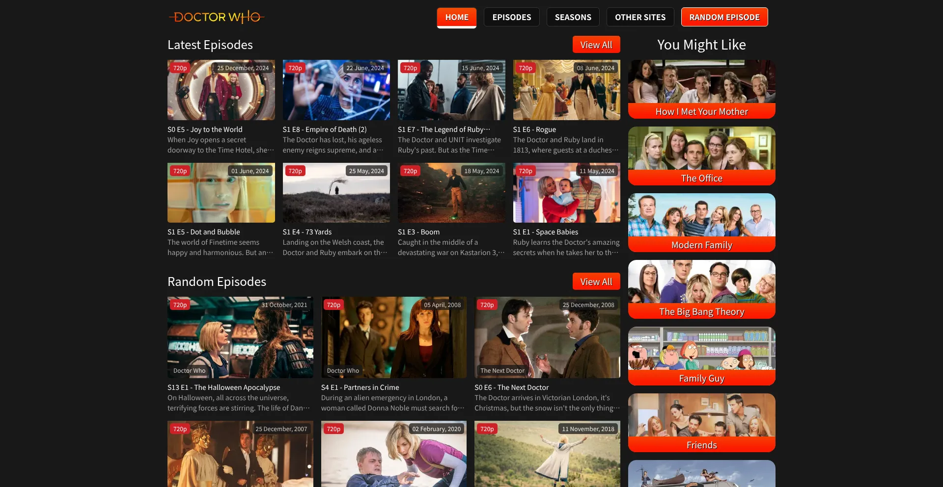Click title S1 E8 - Empire of Death (2)
Screen dimensions: 943x487
[x=325, y=129]
